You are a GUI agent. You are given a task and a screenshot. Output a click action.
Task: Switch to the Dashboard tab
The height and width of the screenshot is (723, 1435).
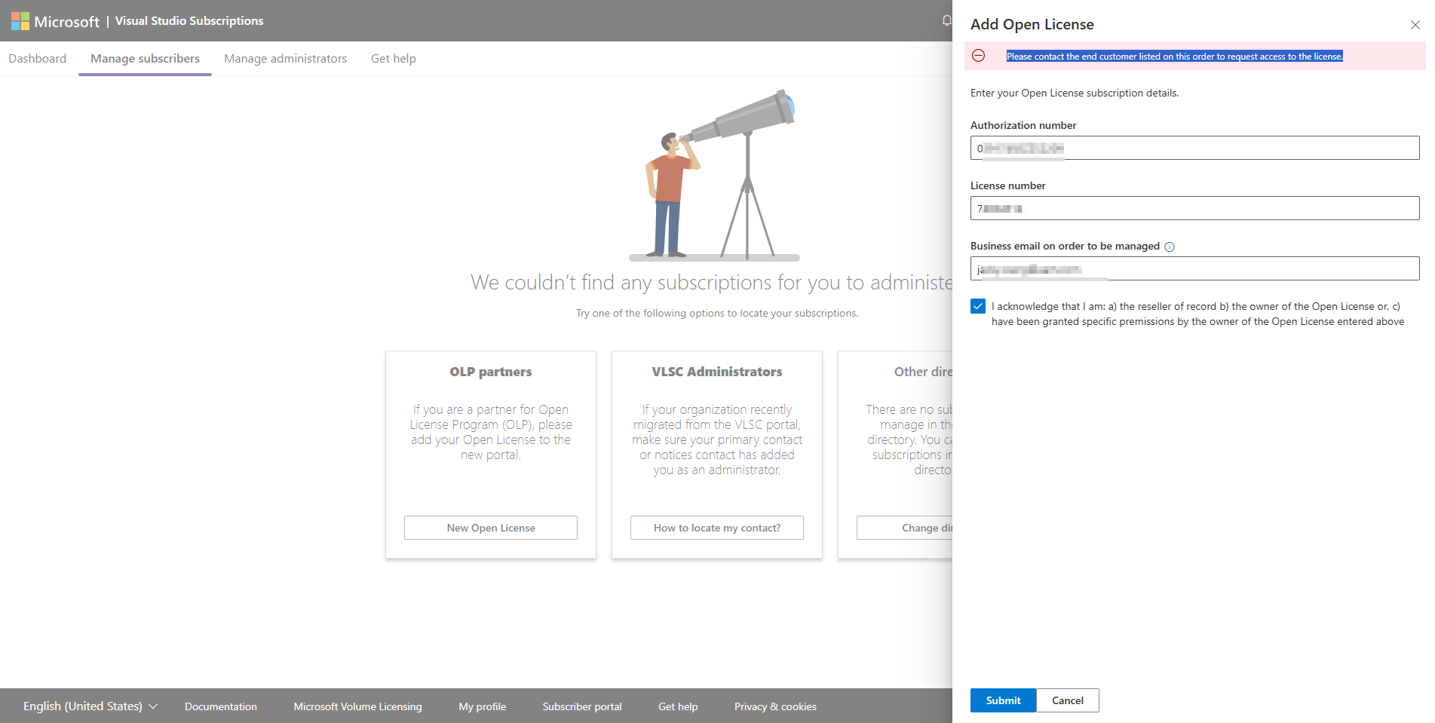37,59
